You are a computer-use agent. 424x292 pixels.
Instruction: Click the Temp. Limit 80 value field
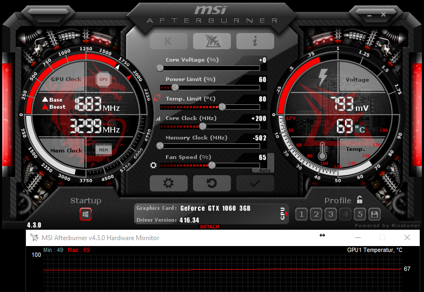click(x=262, y=99)
